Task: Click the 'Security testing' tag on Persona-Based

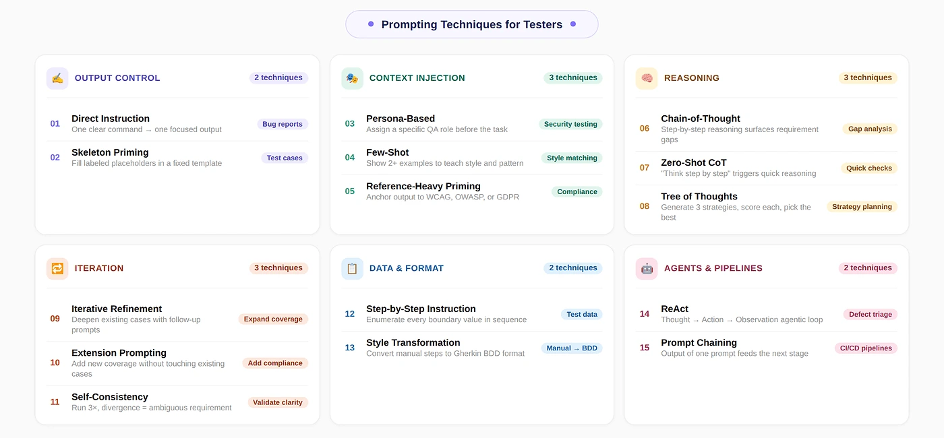Action: tap(570, 123)
